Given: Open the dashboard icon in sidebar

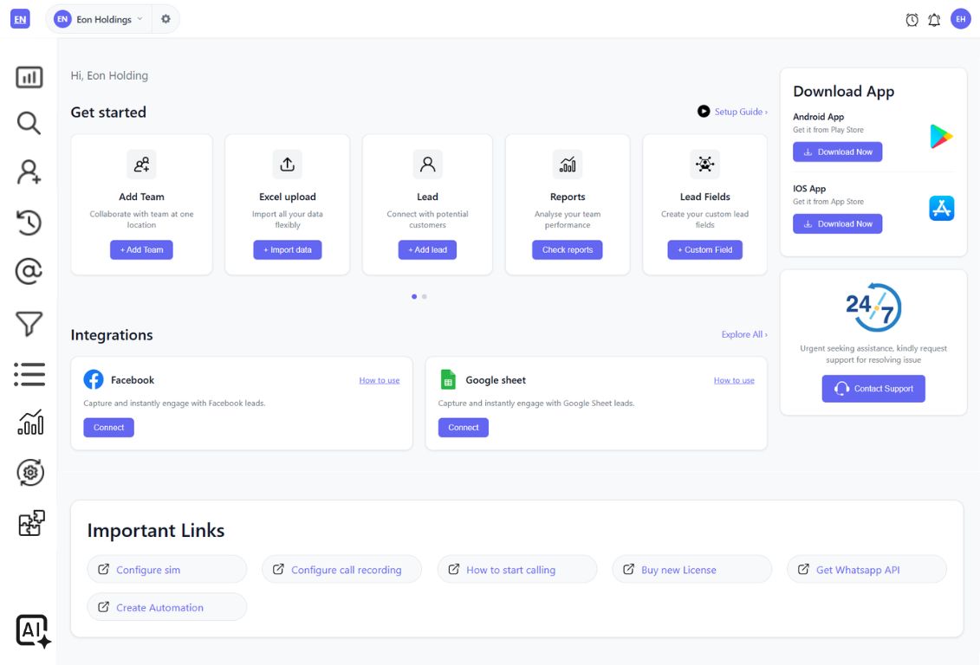Looking at the screenshot, I should [x=29, y=77].
